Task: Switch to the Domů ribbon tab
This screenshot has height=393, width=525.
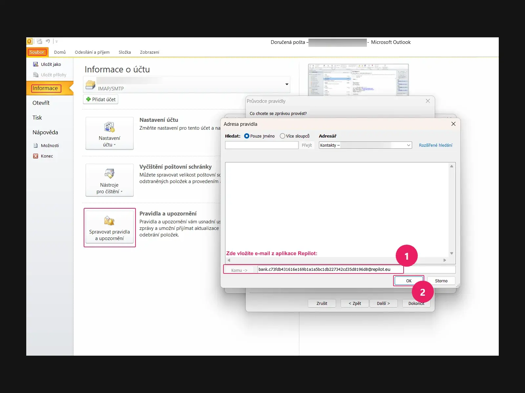Action: click(x=60, y=52)
